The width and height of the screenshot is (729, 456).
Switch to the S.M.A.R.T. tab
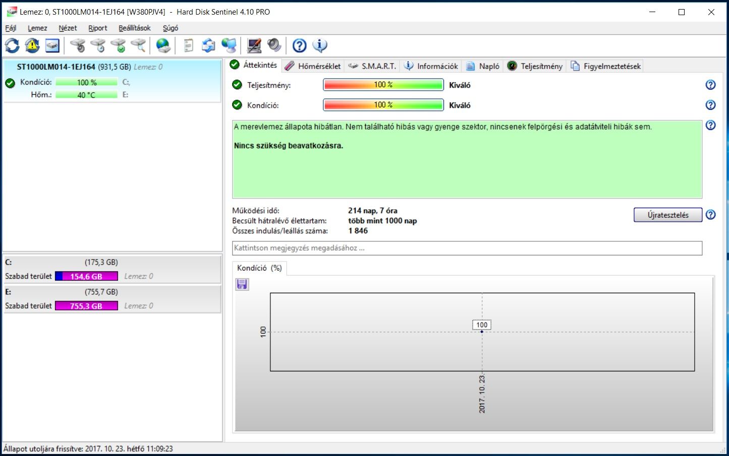point(373,66)
